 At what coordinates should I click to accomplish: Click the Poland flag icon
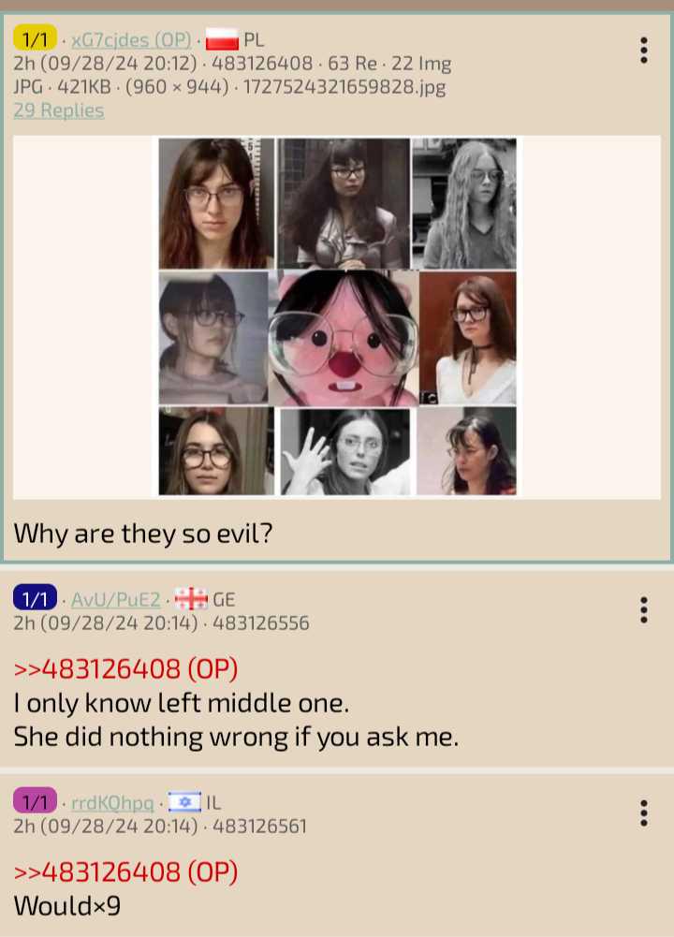click(x=222, y=39)
